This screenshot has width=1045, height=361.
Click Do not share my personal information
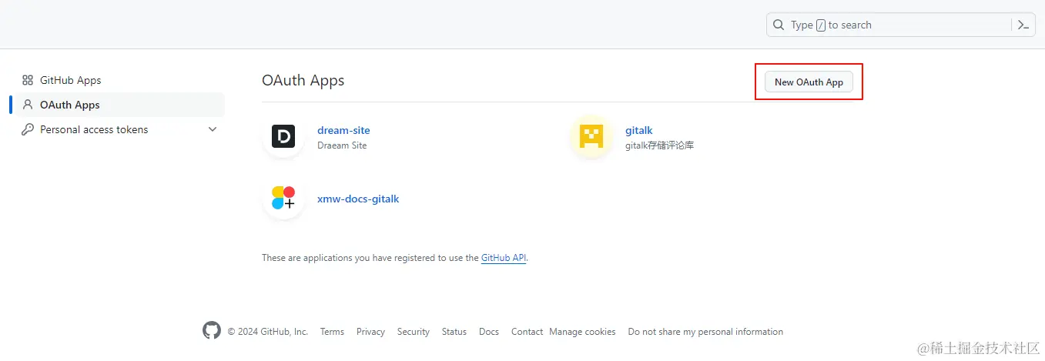(705, 332)
